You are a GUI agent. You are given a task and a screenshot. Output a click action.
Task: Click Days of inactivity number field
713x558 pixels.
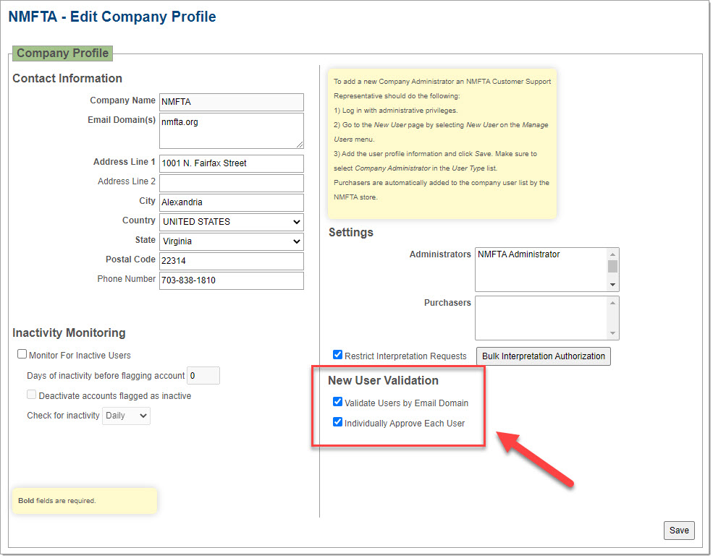[x=203, y=377]
